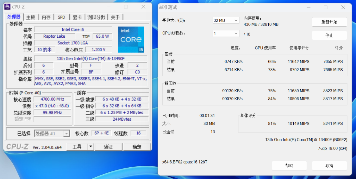Click the 8241 MIPS total rating
Viewport: 356px width, 179px height.
coord(333,124)
